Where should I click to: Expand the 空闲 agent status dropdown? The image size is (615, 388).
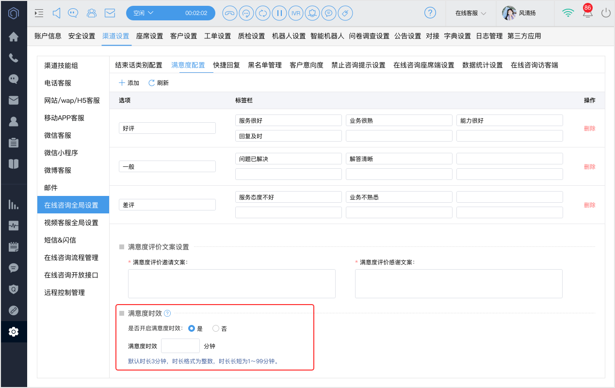[x=144, y=13]
